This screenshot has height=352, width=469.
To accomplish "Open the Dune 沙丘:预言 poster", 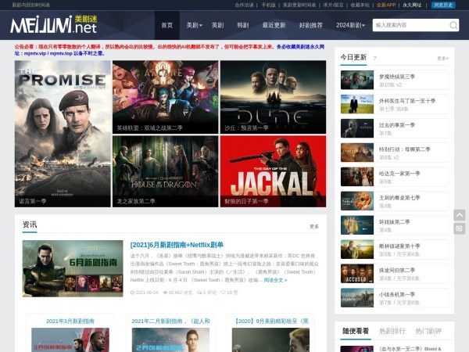I will (273, 96).
